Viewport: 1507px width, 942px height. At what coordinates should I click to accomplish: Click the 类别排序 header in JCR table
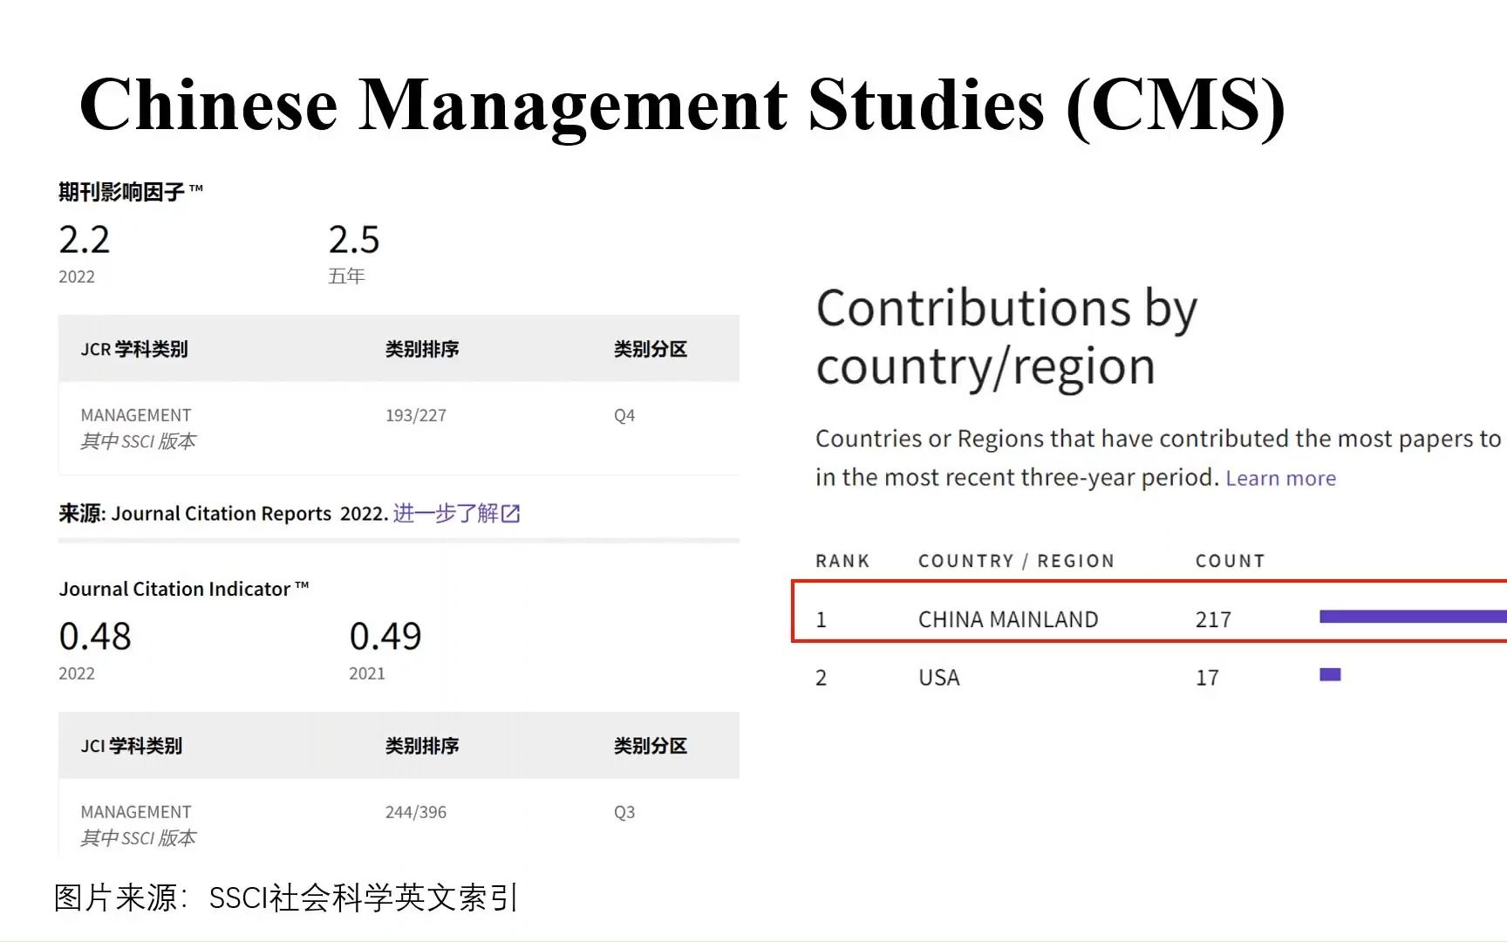pyautogui.click(x=422, y=349)
